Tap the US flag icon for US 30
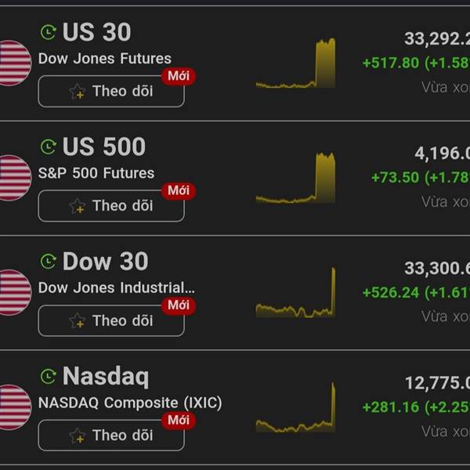 [x=15, y=63]
